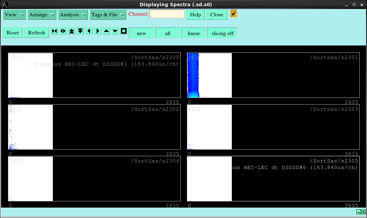Screen dimensions: 367x218
Task: Toggle the orange checkmark box
Action: point(234,14)
